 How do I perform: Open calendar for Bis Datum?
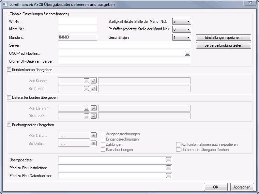point(94,143)
